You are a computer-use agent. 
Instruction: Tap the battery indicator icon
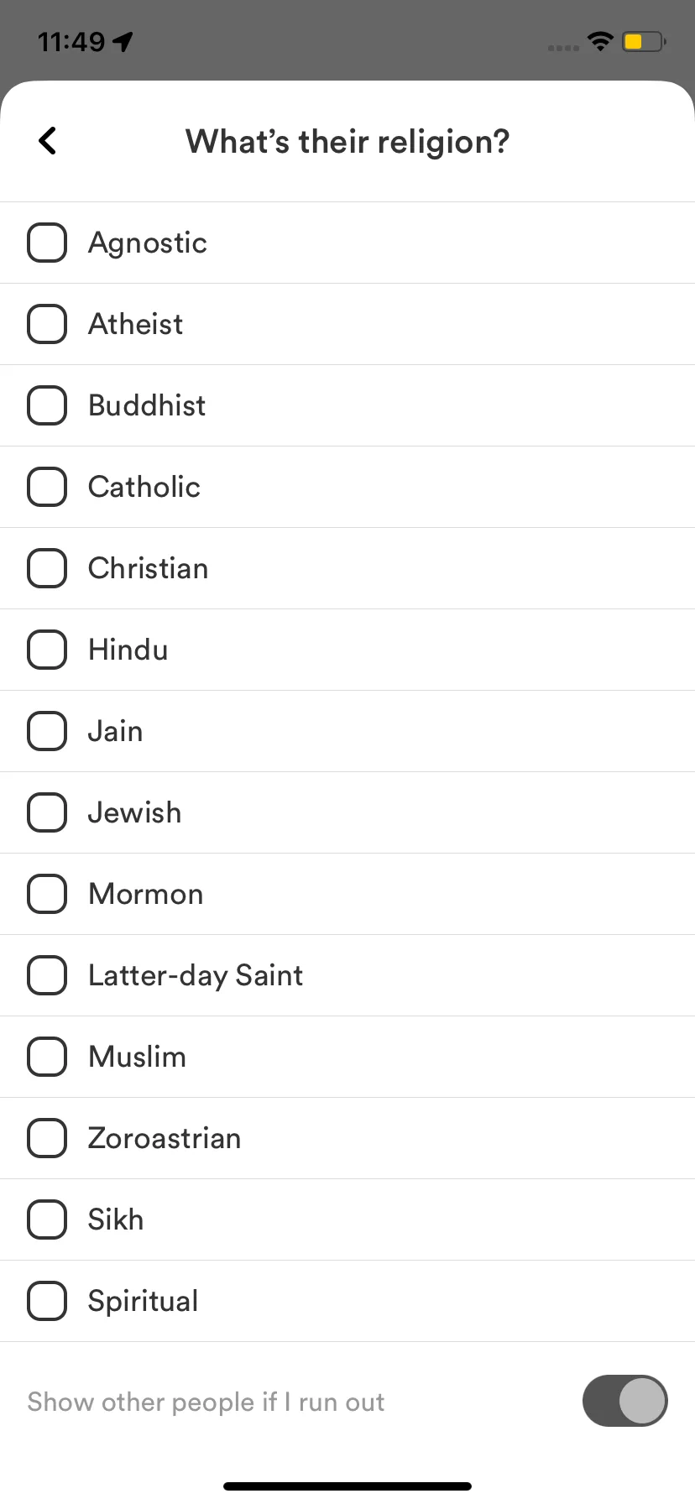pos(644,41)
